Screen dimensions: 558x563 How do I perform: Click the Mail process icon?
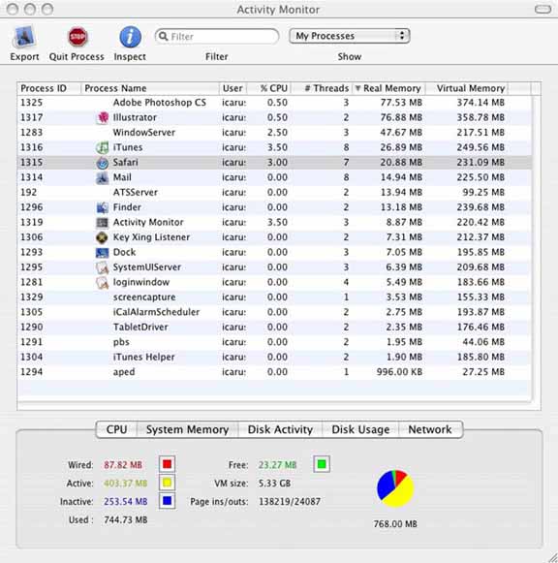coord(103,177)
